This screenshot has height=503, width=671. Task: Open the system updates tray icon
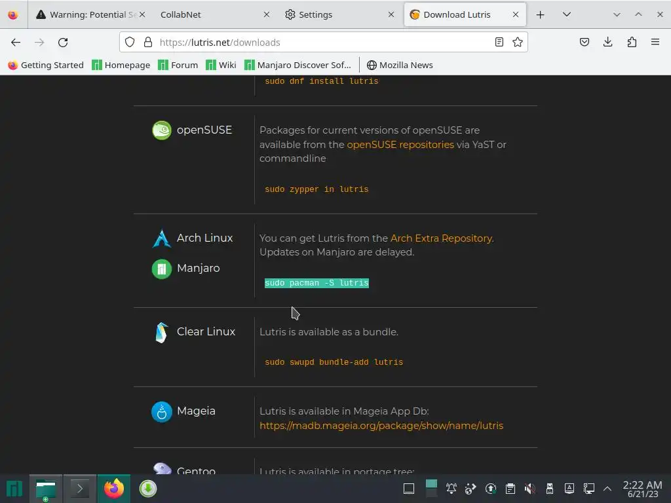coord(490,489)
